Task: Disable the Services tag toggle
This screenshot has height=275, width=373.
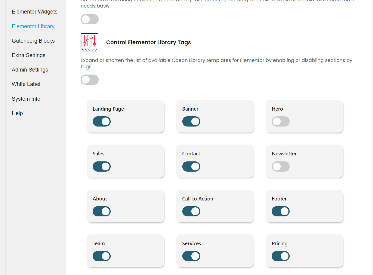Action: (x=191, y=256)
